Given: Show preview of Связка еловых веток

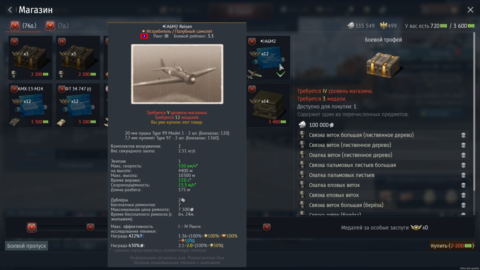Looking at the screenshot, I should point(463,195).
